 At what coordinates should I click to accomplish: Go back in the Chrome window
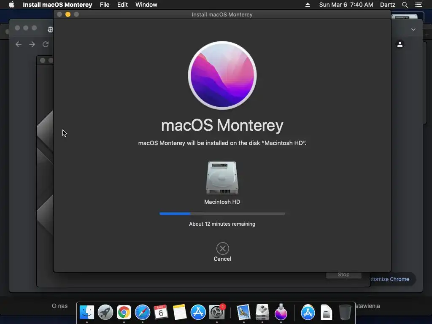tap(19, 44)
